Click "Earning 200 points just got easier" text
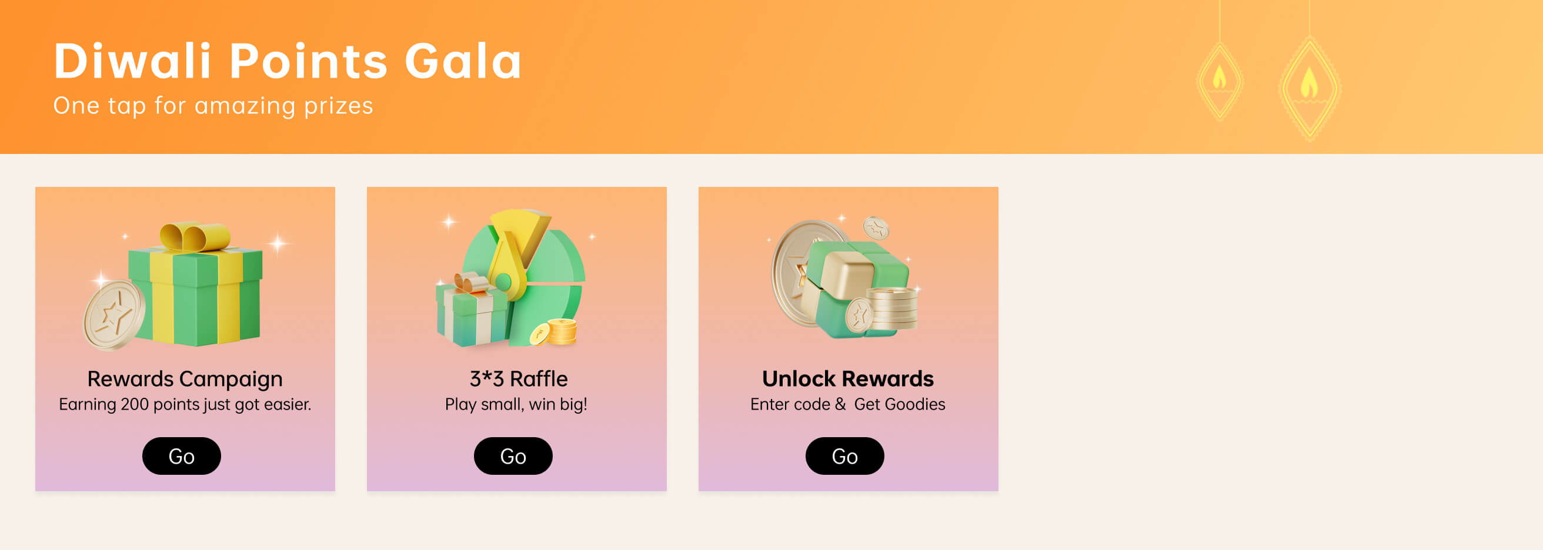This screenshot has width=1543, height=550. point(185,405)
